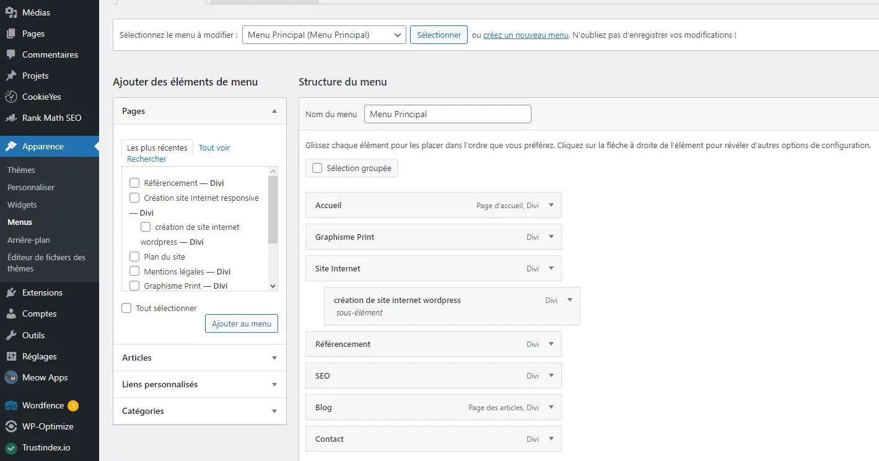
Task: Click the Sélectionner button
Action: point(439,35)
